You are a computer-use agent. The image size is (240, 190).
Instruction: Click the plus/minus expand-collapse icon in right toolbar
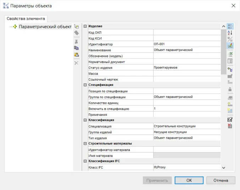[230, 39]
